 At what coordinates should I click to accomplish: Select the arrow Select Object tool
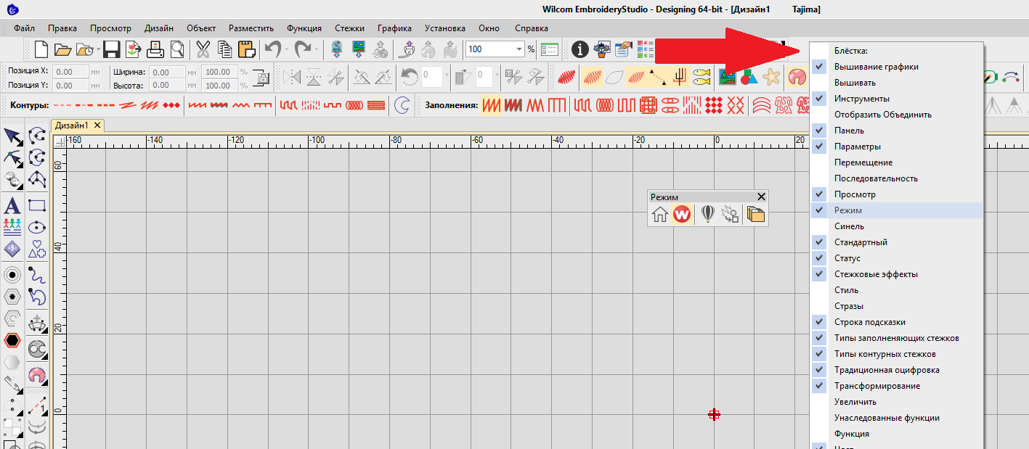pyautogui.click(x=12, y=136)
